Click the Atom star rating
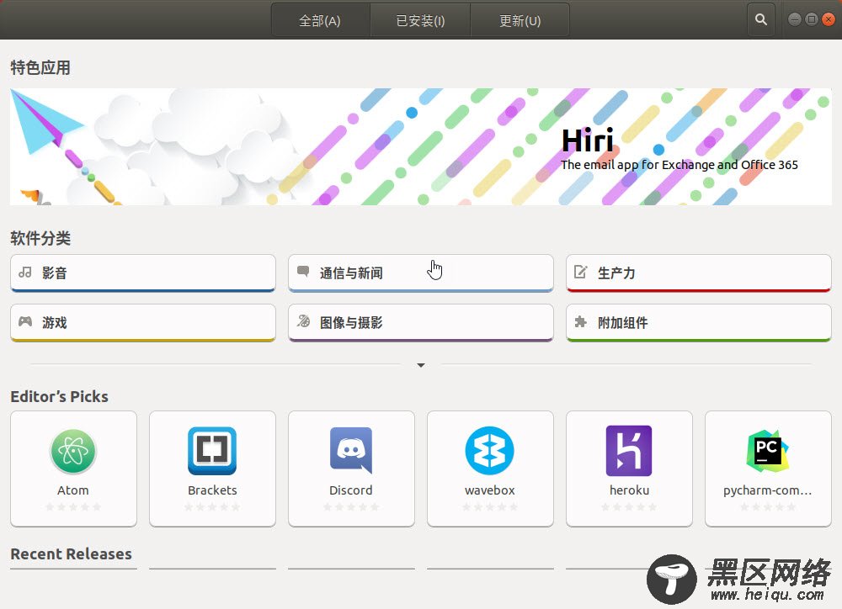Viewport: 842px width, 609px height. [73, 507]
